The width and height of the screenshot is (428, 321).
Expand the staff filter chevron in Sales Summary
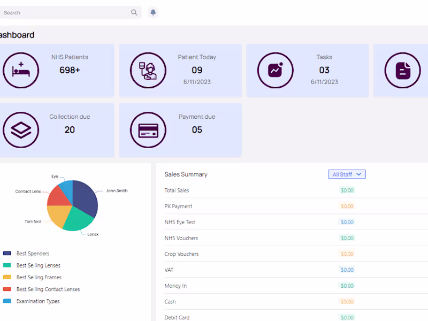[x=359, y=174]
